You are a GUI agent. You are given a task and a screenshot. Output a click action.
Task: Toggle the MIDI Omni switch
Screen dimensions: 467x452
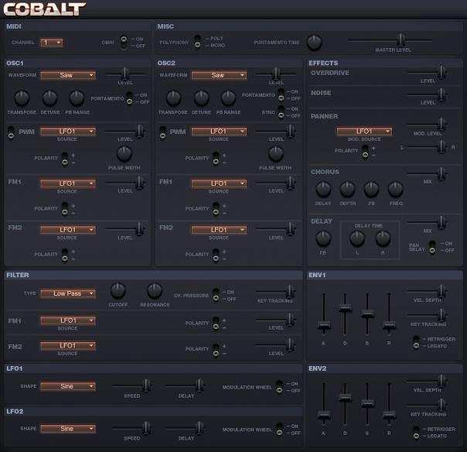point(122,42)
